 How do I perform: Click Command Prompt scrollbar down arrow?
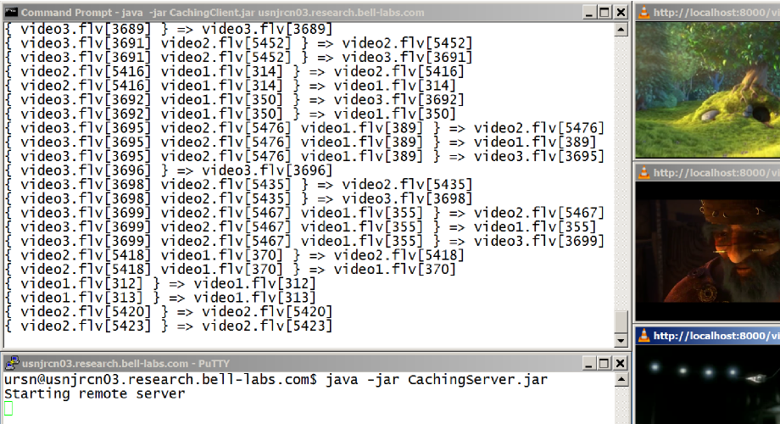pos(621,341)
